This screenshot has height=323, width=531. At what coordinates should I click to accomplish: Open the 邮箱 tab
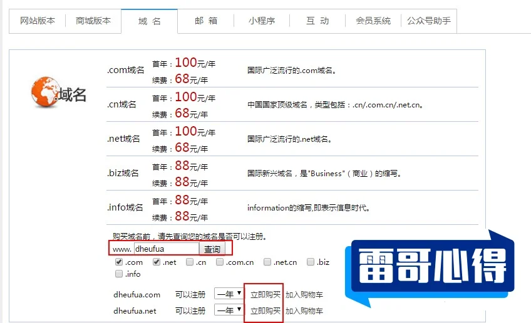[x=206, y=21]
